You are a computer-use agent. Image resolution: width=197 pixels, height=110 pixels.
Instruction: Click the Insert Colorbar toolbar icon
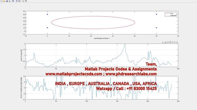point(17,1)
